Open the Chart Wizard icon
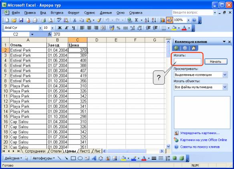Screen dimensions: 234x169 coord(162,20)
